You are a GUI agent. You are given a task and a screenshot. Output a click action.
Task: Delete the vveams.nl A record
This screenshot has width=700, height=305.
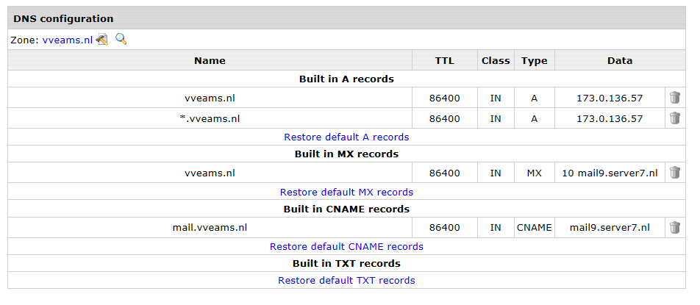[674, 97]
